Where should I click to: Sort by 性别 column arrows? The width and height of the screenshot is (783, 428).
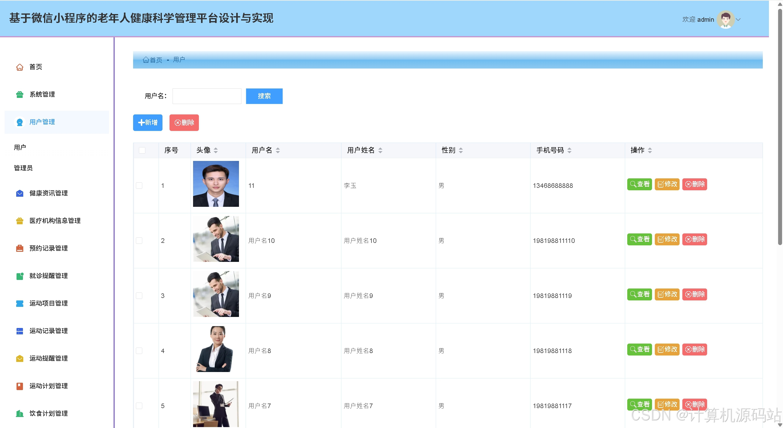461,150
